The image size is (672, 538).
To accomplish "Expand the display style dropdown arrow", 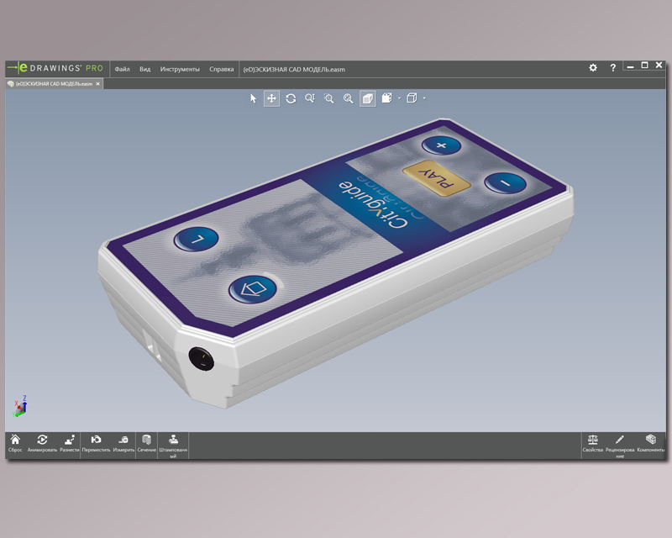I will [400, 98].
